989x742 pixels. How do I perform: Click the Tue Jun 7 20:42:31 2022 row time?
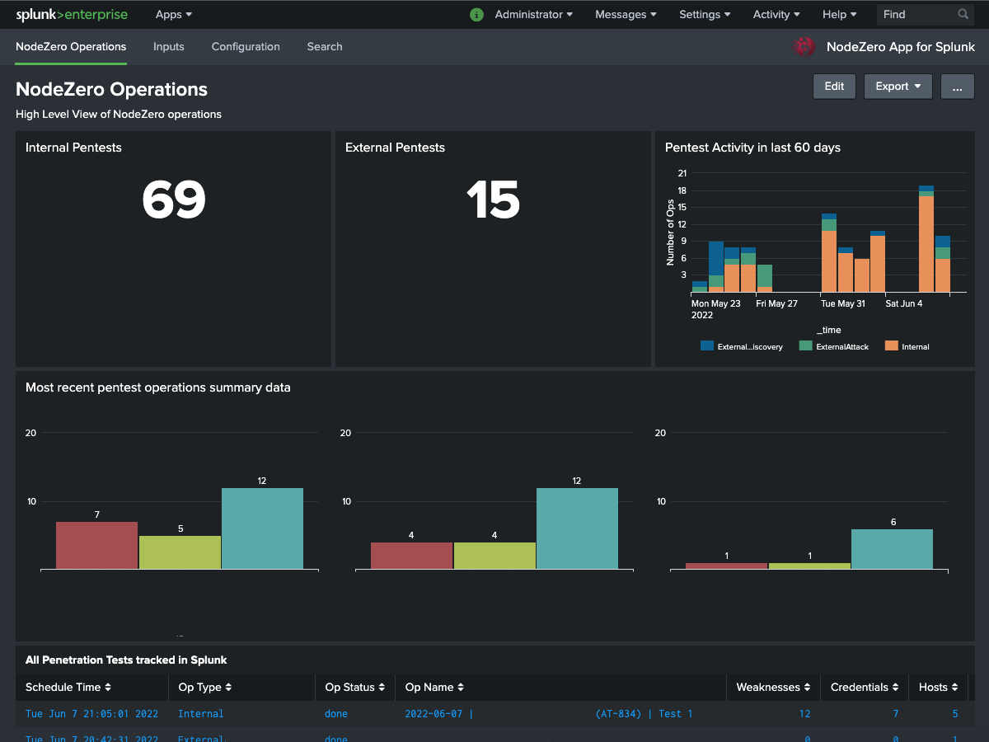(x=91, y=738)
